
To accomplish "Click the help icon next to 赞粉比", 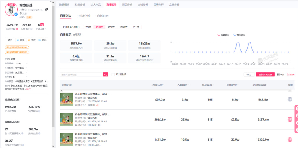I will [39, 111].
